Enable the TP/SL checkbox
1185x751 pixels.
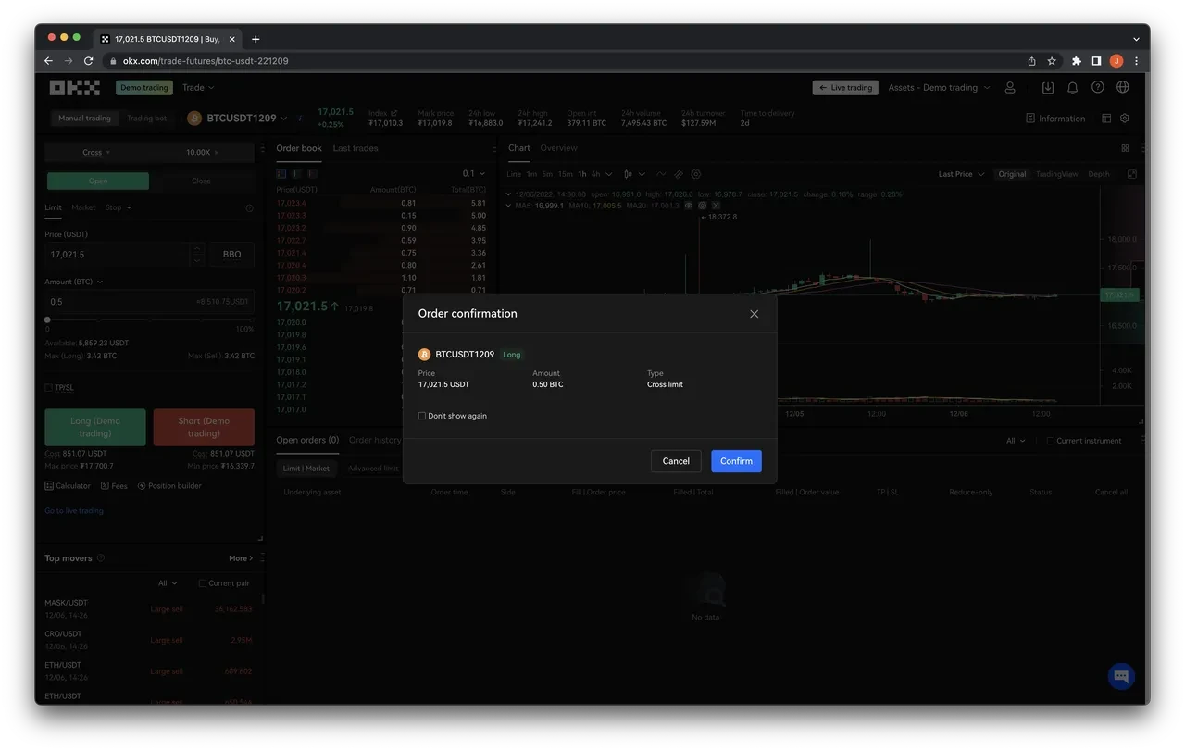click(48, 388)
